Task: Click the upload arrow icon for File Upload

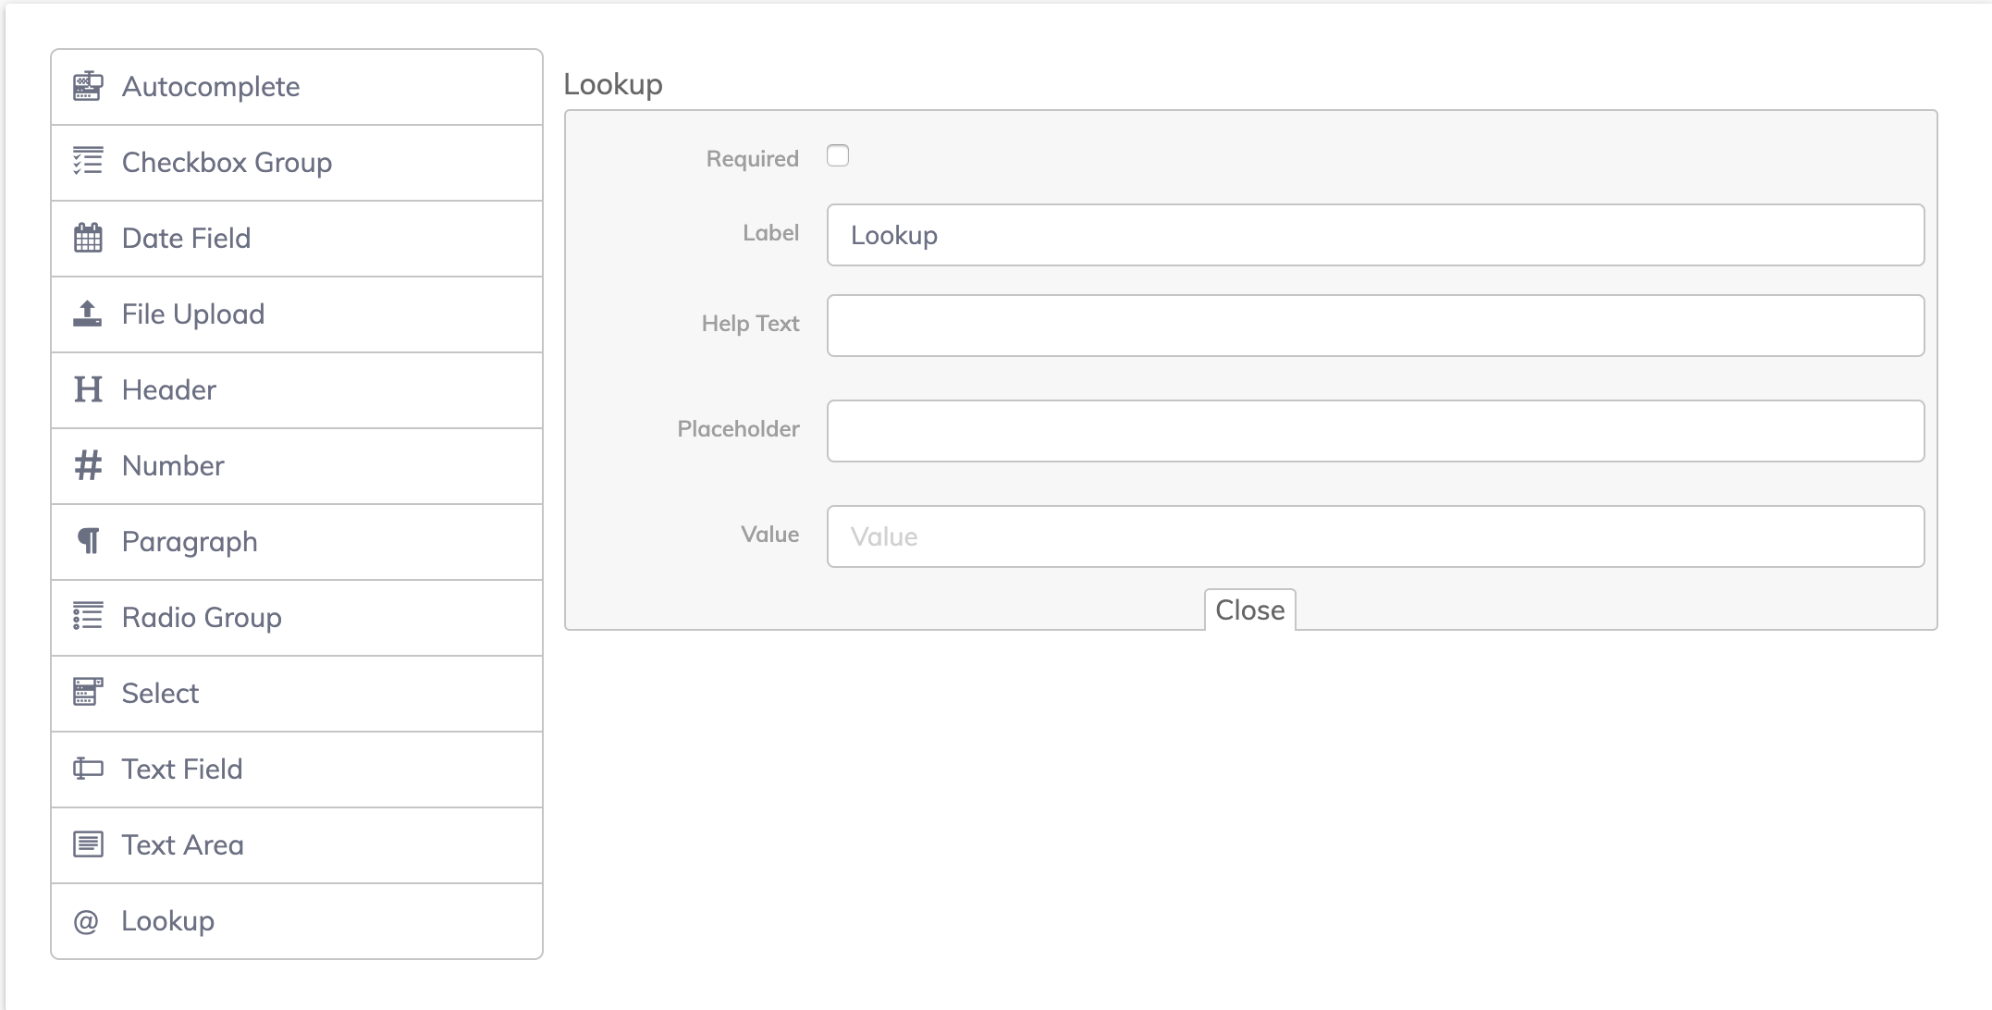Action: (87, 314)
